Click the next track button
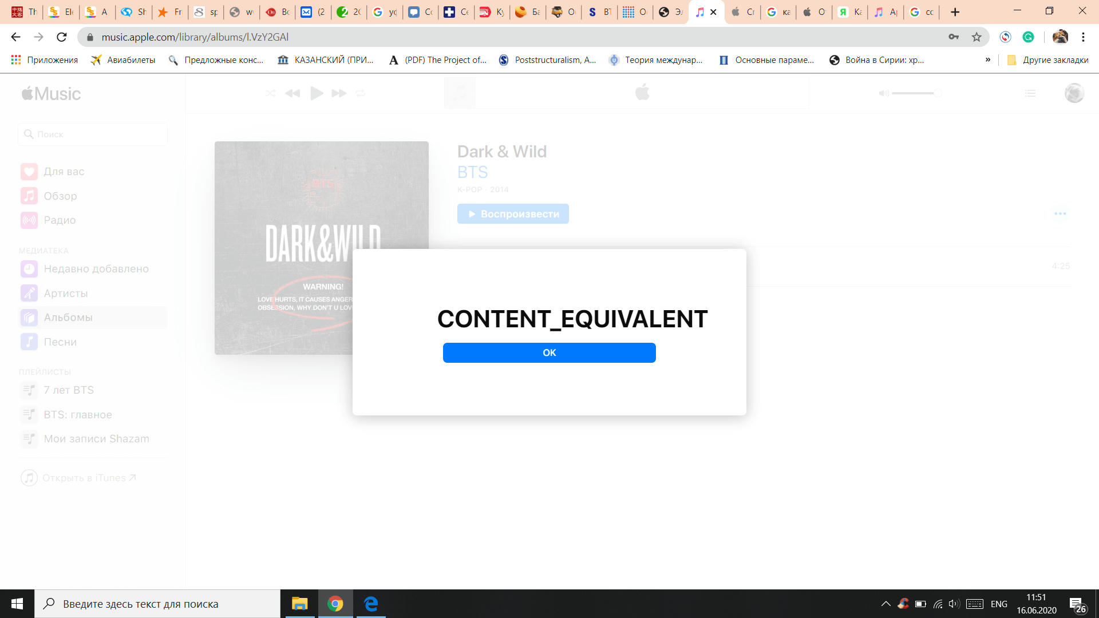Image resolution: width=1099 pixels, height=618 pixels. pyautogui.click(x=339, y=93)
